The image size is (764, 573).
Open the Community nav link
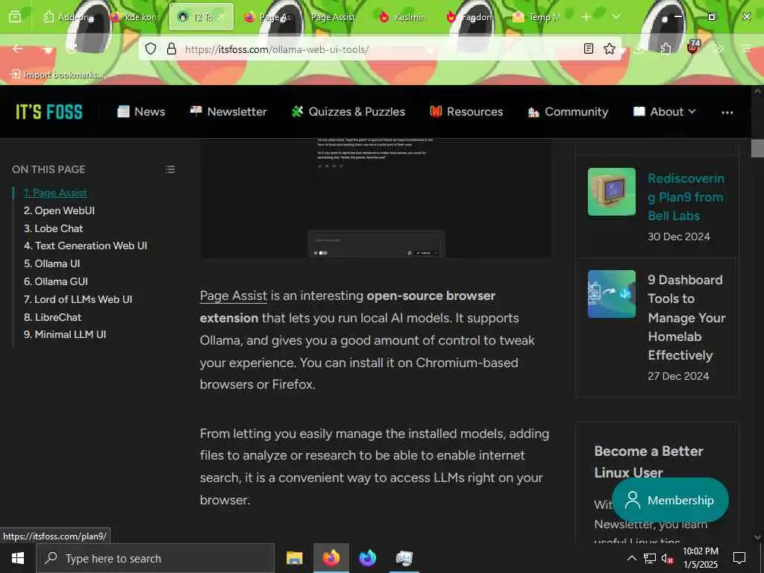pos(568,112)
